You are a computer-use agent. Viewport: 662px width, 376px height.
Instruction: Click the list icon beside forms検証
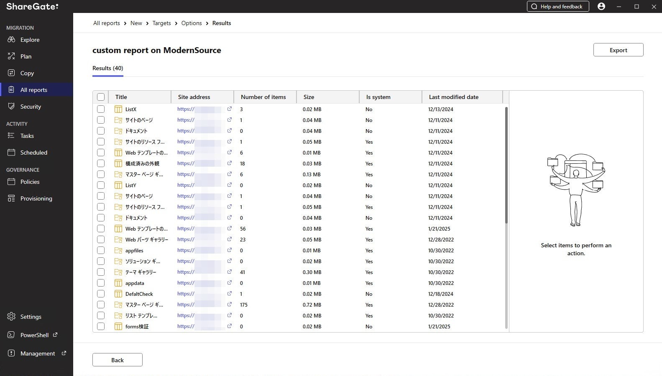118,326
